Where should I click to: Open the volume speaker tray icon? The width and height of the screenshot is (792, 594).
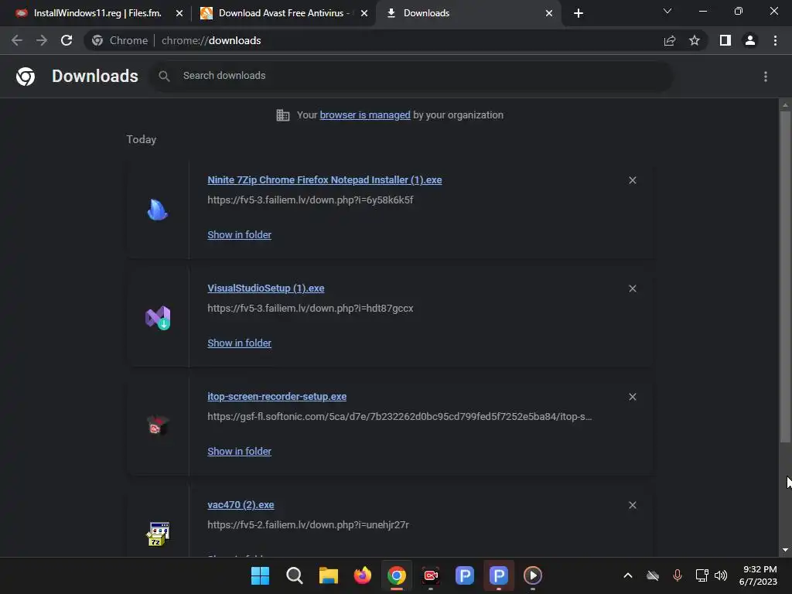pos(721,575)
